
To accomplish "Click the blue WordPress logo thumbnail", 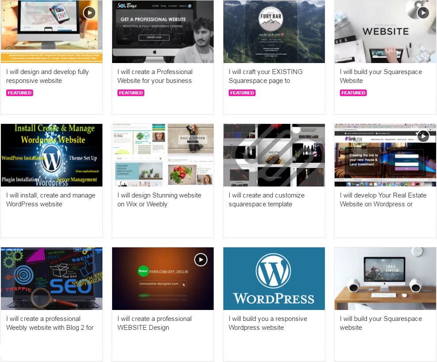I will (x=274, y=279).
